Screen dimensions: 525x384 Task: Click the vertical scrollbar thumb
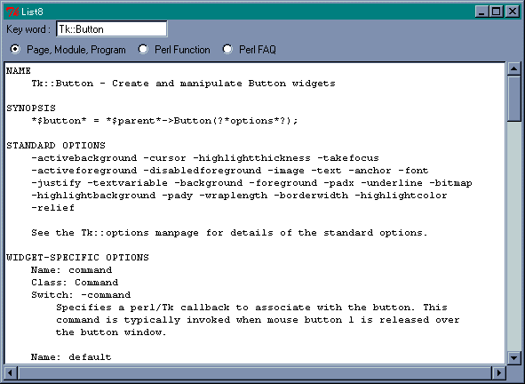(x=513, y=99)
